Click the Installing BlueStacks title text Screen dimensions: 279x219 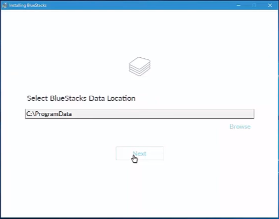point(28,5)
